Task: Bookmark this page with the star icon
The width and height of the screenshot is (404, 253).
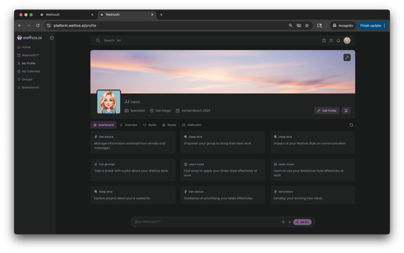Action: coord(307,25)
